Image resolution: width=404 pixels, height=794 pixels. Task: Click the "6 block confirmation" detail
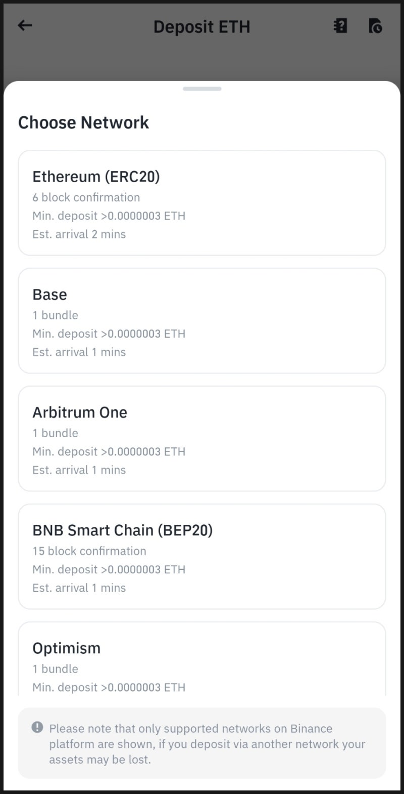pos(86,197)
